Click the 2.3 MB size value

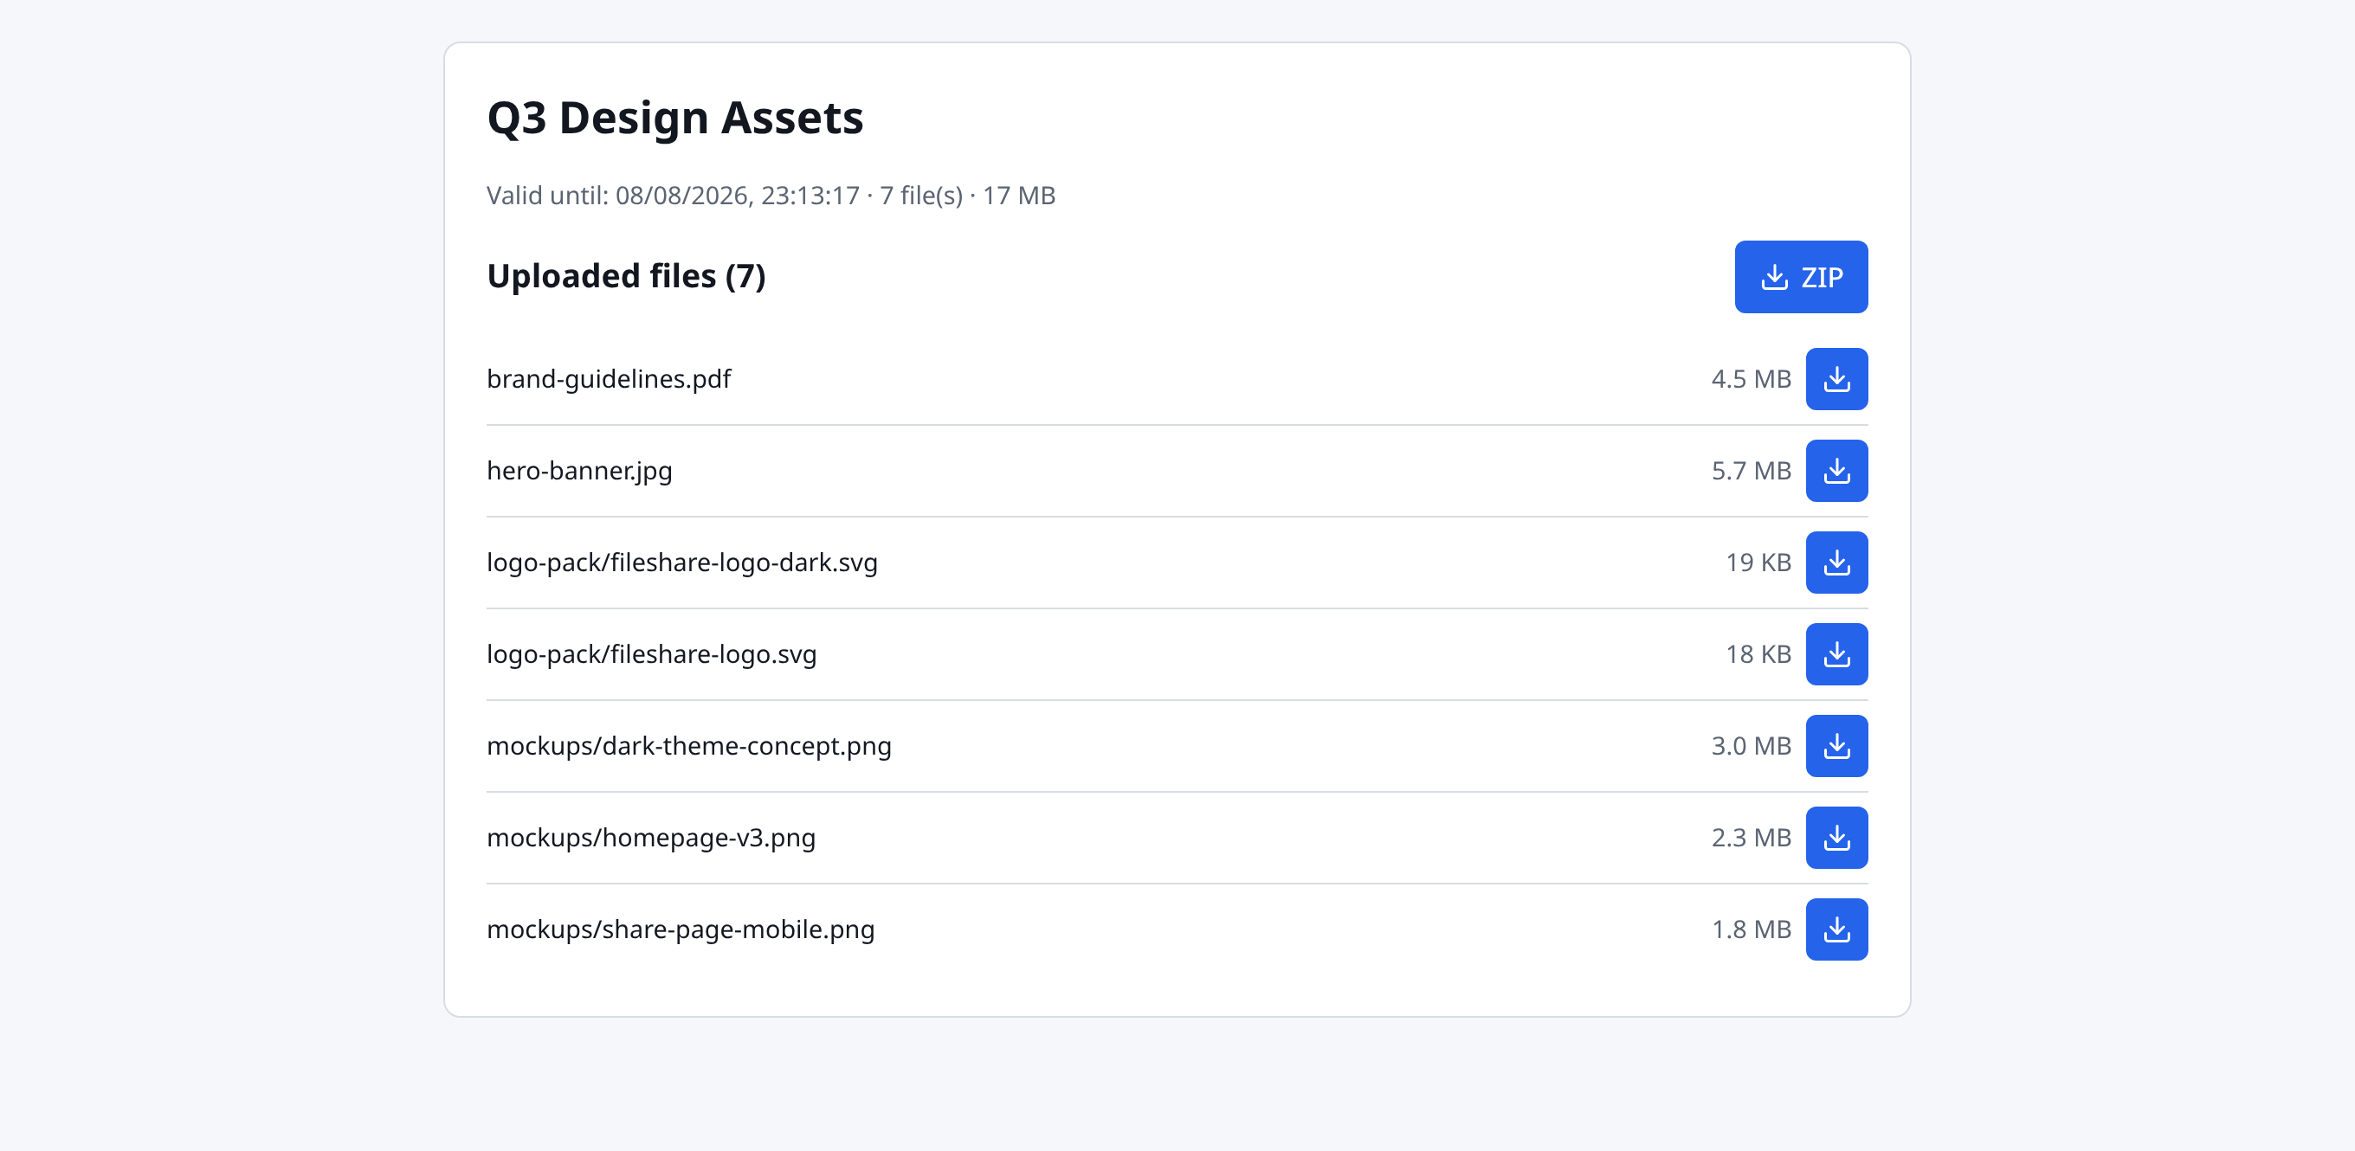click(1751, 838)
